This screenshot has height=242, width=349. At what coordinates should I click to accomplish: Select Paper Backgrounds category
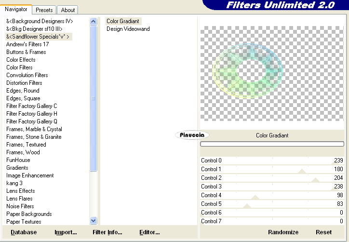click(x=29, y=214)
